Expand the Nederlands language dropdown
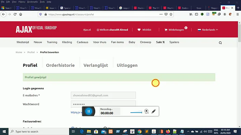Image resolution: width=241 pixels, height=135 pixels. pyautogui.click(x=208, y=30)
